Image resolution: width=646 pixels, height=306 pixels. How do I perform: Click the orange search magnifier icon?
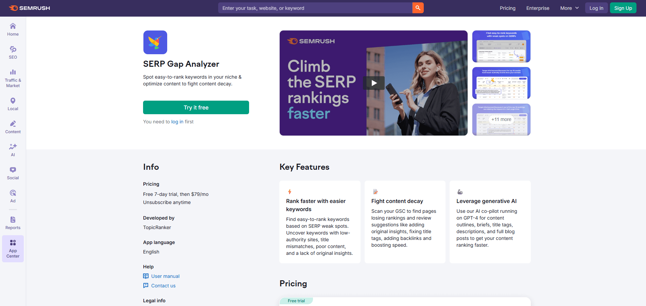[418, 8]
